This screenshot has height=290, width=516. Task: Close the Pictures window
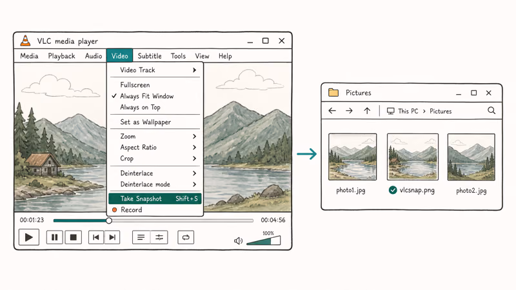tap(489, 93)
